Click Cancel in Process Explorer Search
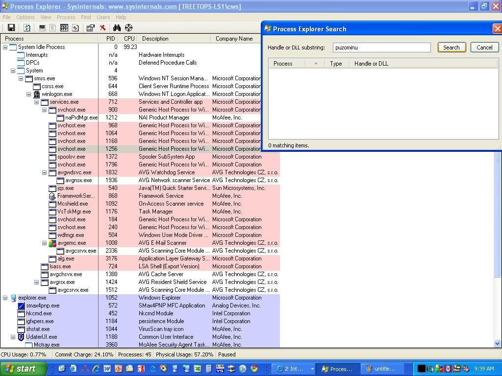502x376 pixels. tap(484, 47)
